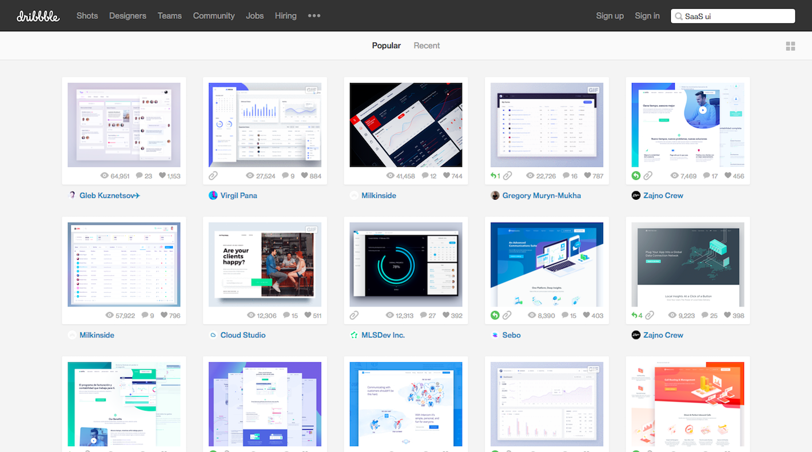812x452 pixels.
Task: Click the heart icon on Gleb Kuznetsov's shot
Action: coord(162,176)
